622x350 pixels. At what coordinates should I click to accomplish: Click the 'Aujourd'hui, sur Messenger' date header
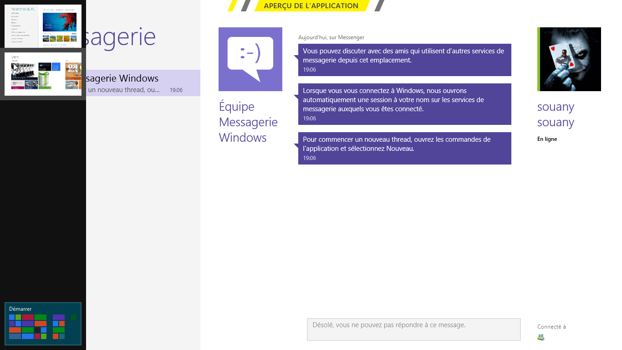(x=331, y=37)
